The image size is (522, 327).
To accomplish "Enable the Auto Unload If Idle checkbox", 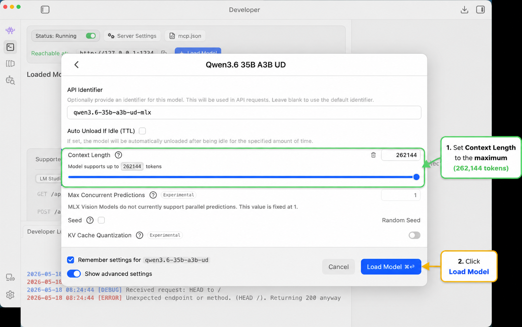I will point(142,131).
